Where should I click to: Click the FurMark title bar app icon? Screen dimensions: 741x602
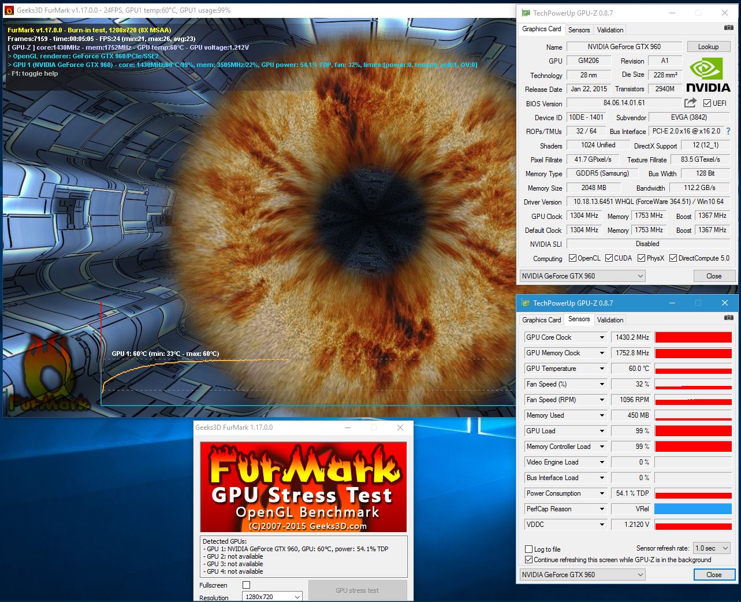9,10
